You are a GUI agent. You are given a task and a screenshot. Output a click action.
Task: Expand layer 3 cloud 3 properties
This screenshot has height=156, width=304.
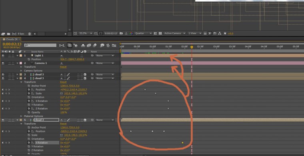[18, 75]
